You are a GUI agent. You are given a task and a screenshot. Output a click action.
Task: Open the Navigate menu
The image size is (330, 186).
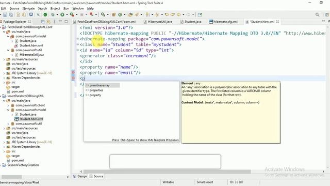tap(28, 8)
